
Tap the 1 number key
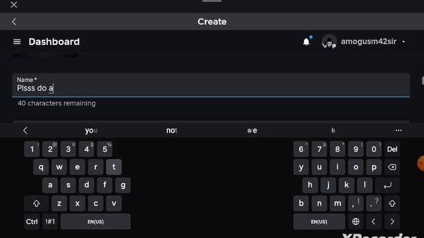(32, 149)
